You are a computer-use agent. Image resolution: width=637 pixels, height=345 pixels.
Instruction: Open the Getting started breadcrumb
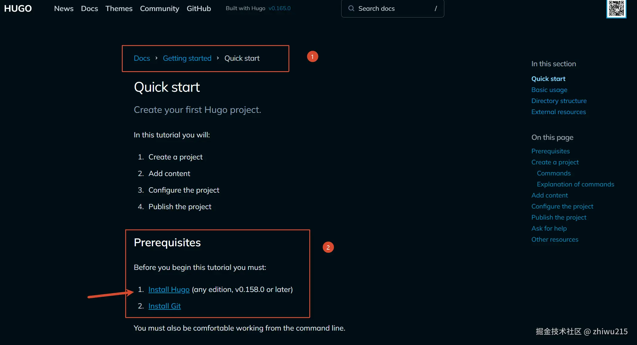coord(187,58)
